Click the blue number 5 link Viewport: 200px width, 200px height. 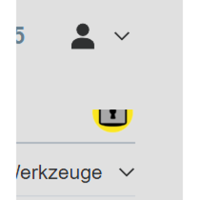[20, 35]
